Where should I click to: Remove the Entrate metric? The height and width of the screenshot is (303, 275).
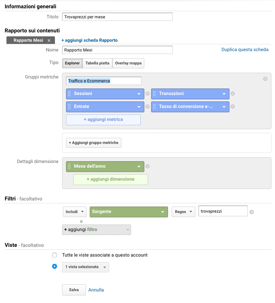pos(148,107)
